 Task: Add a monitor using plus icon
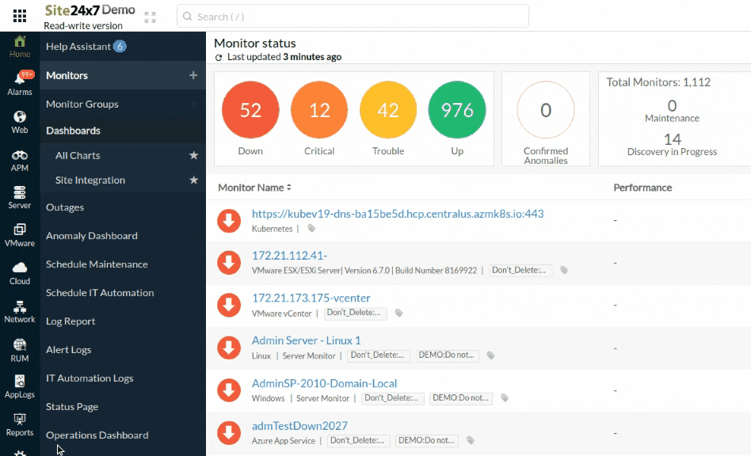(193, 75)
